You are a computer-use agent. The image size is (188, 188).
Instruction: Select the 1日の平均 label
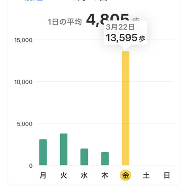pyautogui.click(x=65, y=22)
